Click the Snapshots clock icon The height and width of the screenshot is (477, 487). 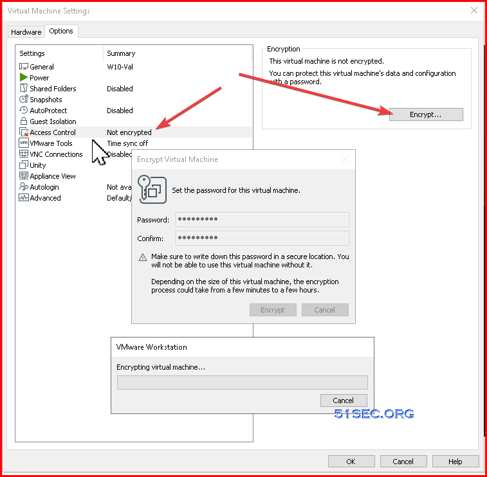(24, 99)
